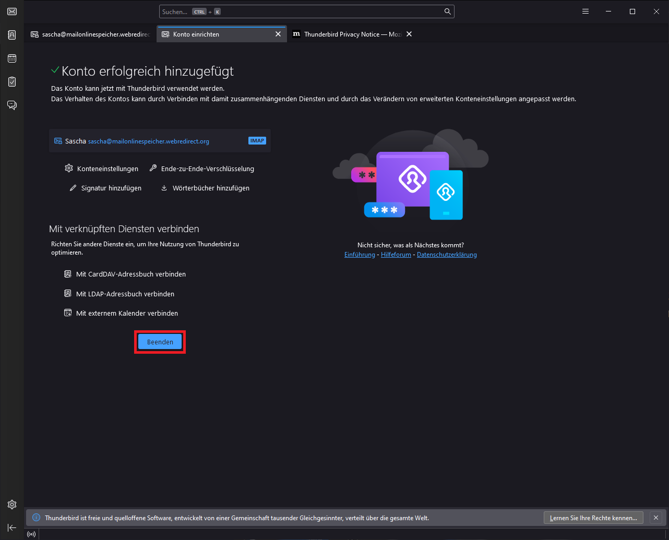669x540 pixels.
Task: Switch to the sascha@mailonlinespeicher mail tab
Action: (x=91, y=34)
